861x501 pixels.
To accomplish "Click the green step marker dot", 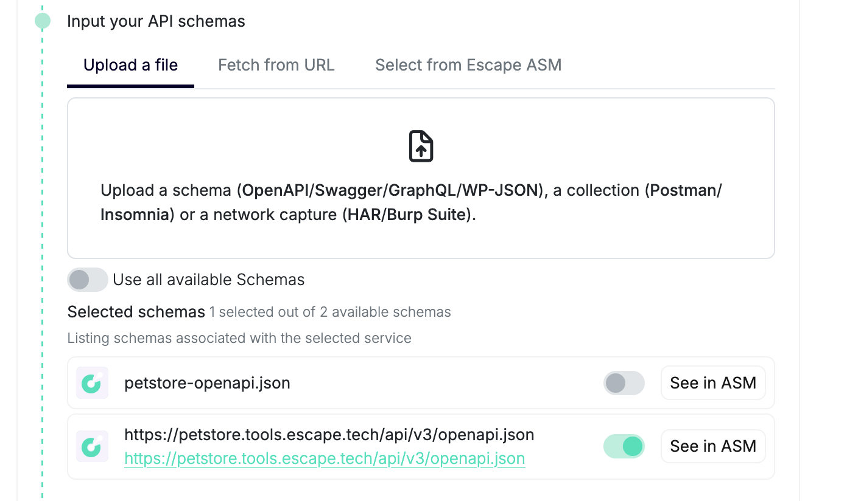I will (x=43, y=21).
